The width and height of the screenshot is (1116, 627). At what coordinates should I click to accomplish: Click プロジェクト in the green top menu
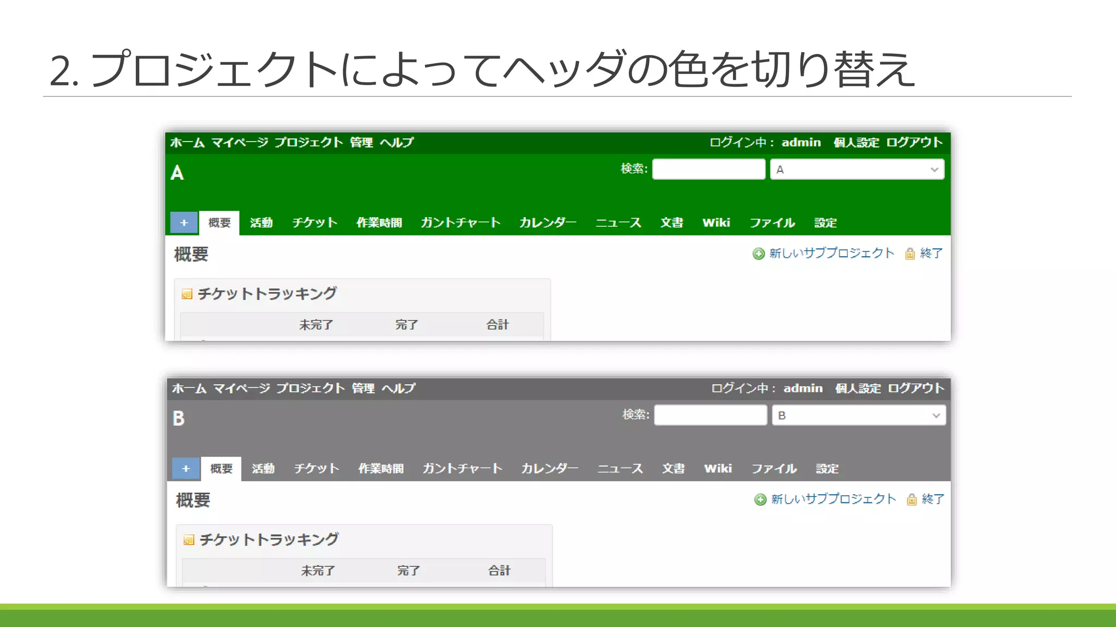308,143
